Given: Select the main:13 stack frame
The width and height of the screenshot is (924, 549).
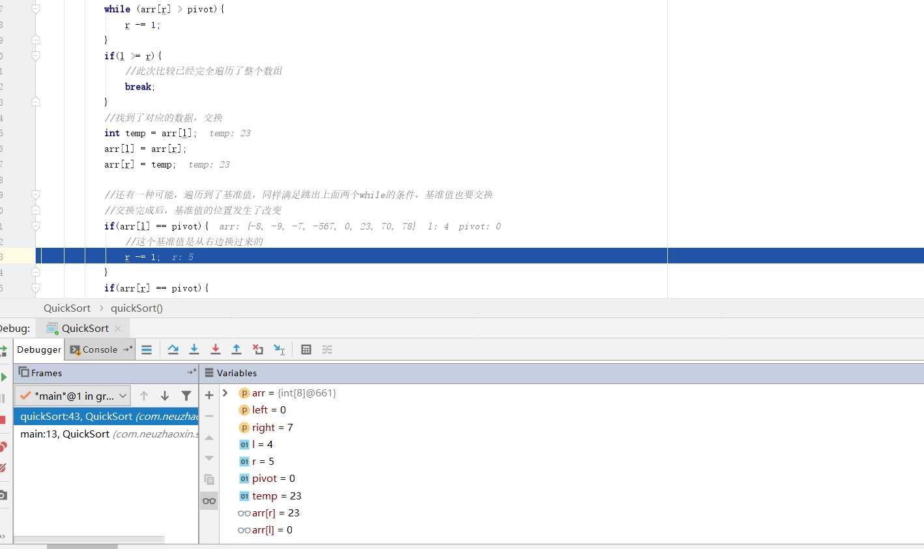Looking at the screenshot, I should [x=106, y=434].
